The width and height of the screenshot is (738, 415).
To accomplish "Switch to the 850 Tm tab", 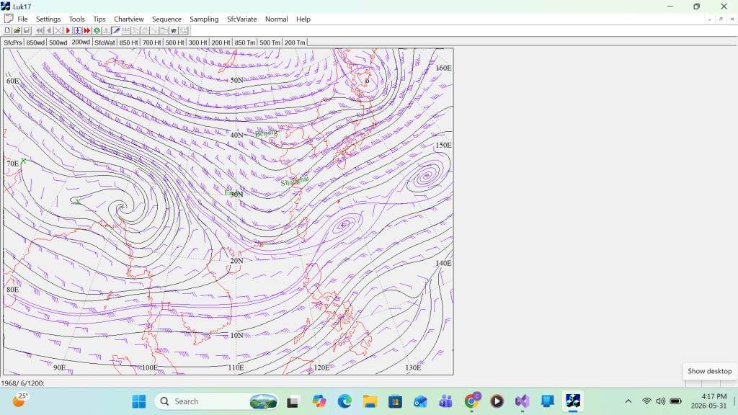I will click(245, 43).
